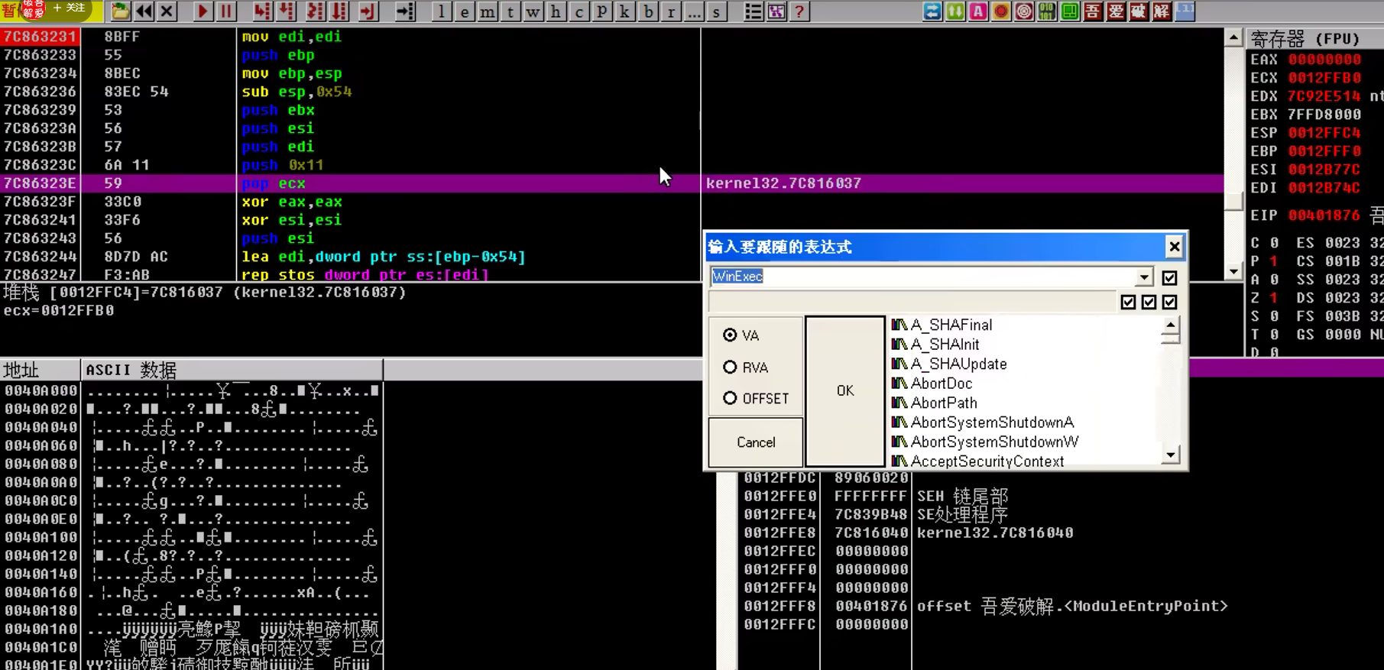Select AbortDoc in the function list

932,384
